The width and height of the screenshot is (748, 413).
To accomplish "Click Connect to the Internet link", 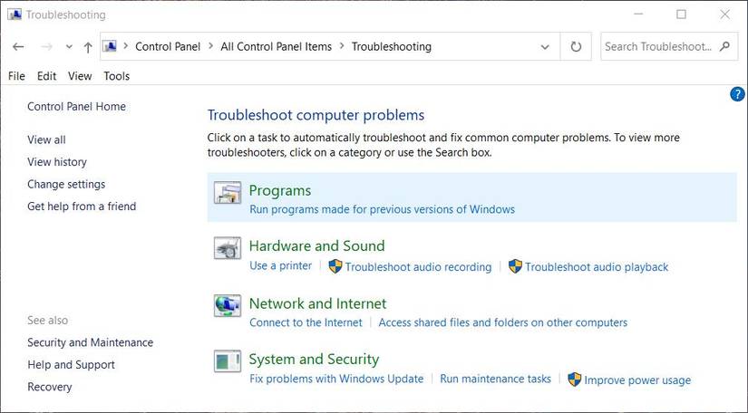I will click(x=306, y=322).
